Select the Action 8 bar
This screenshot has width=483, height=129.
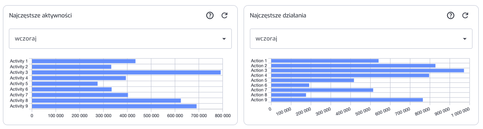tap(289, 95)
